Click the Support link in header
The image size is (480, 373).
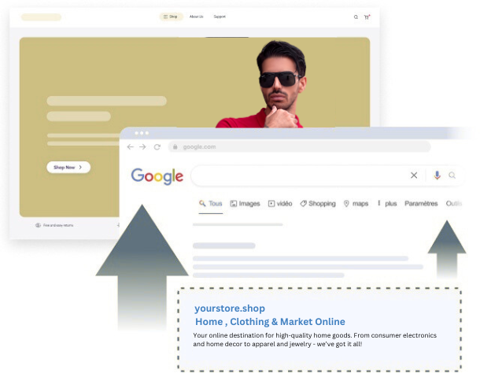[220, 17]
